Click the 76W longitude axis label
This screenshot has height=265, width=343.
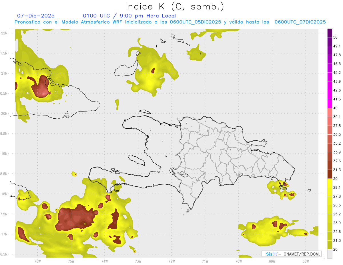[37, 261]
